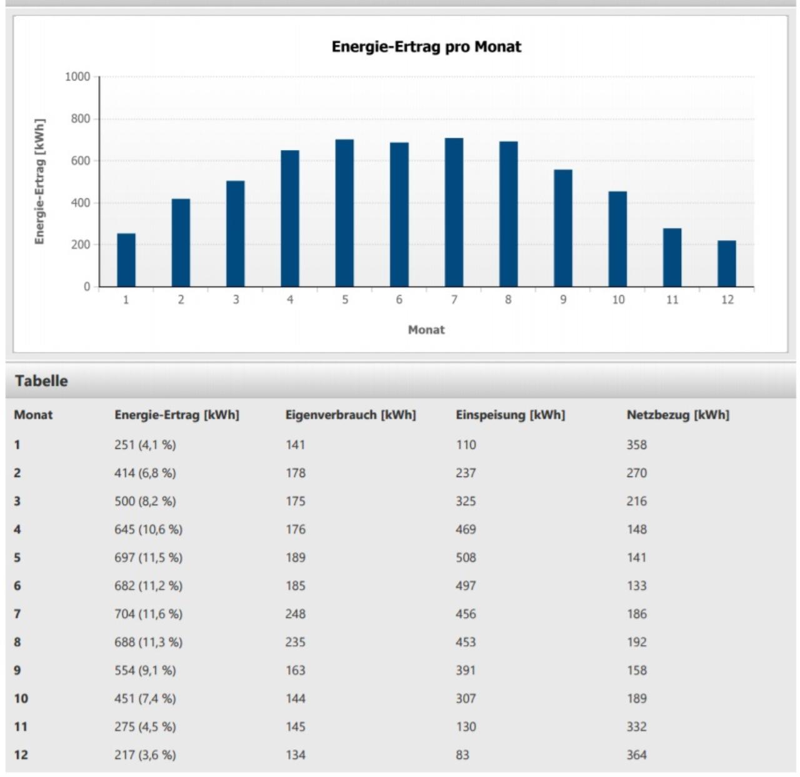Click Einspeisung value 83 in month 12 row
800x777 pixels.
tap(462, 754)
